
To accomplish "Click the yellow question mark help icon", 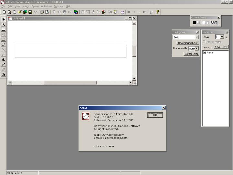I will 158,12.
